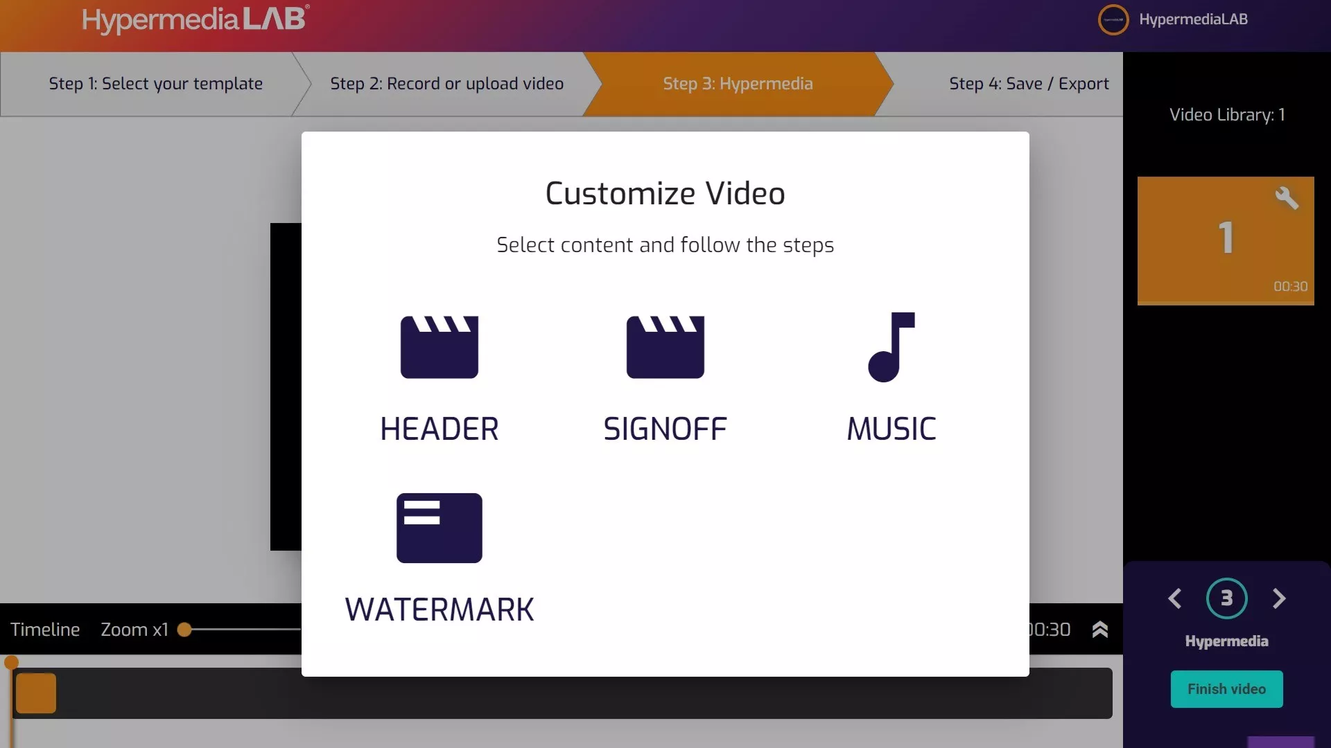The width and height of the screenshot is (1331, 748).
Task: Click the HypermediaLAB profile avatar
Action: coord(1113,19)
